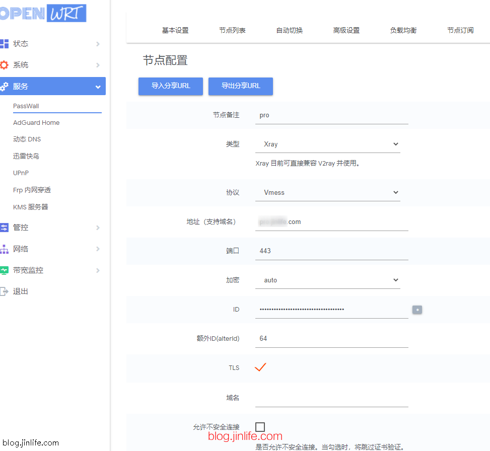Click the orange system gear icon
490x451 pixels.
pos(4,65)
